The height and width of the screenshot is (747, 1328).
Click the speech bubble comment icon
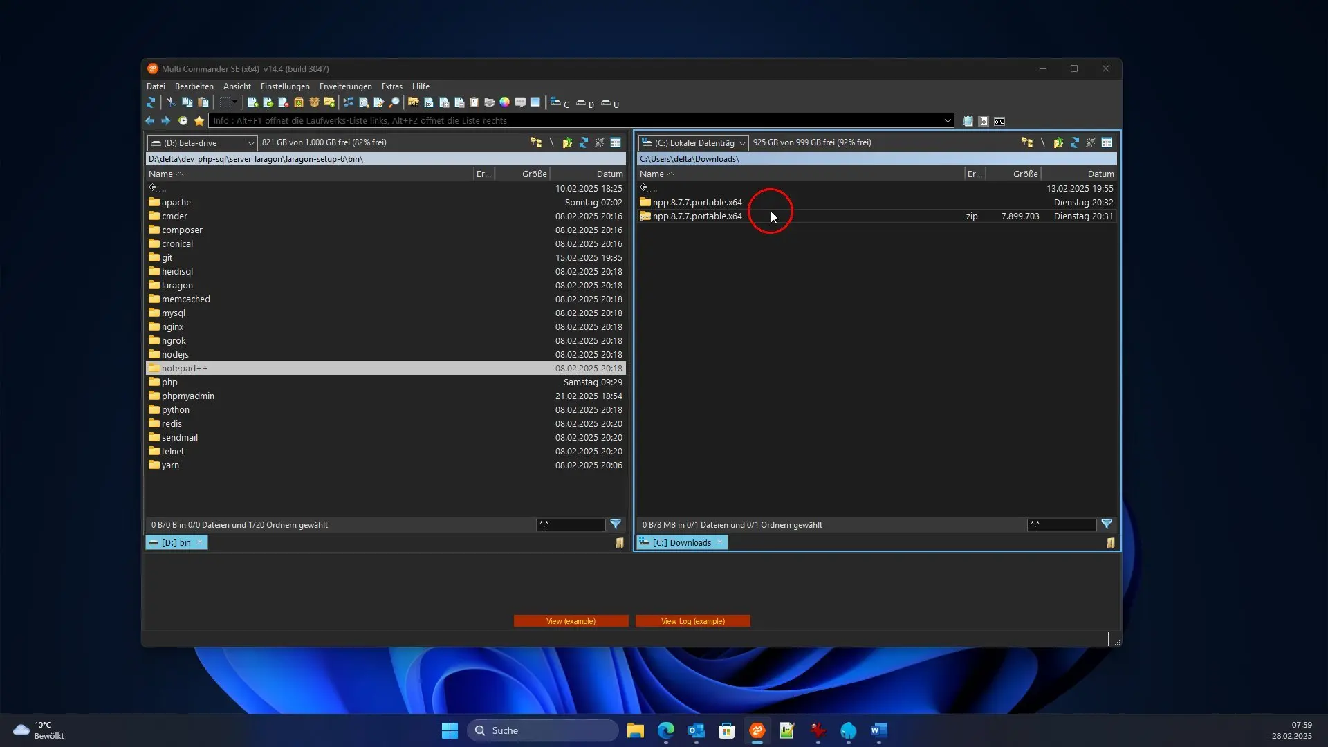520,102
